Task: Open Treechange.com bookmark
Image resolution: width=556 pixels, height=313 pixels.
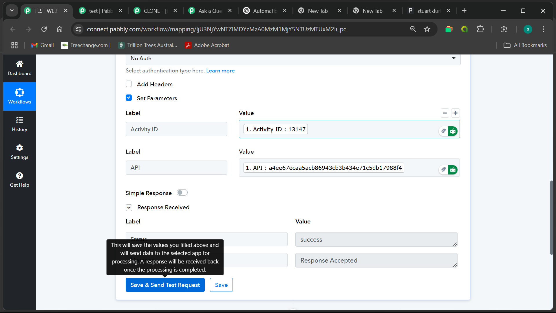Action: coord(86,45)
